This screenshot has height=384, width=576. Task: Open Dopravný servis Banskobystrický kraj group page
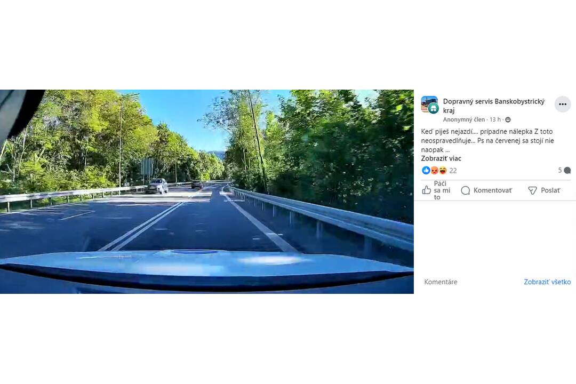[x=494, y=106]
